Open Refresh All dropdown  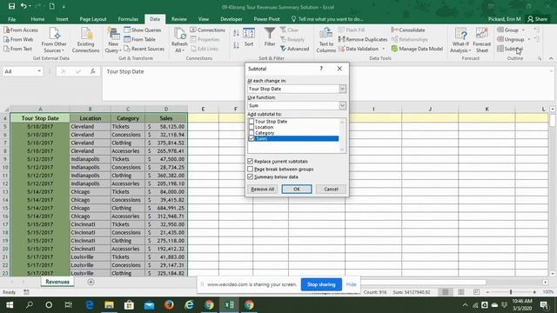[x=179, y=40]
